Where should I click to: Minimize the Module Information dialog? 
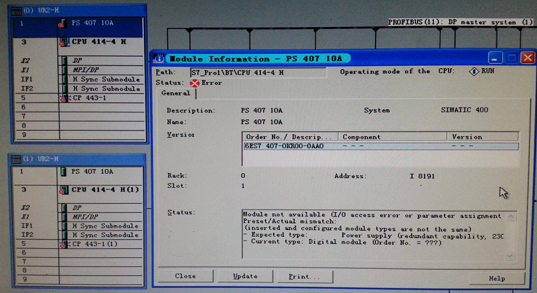(495, 58)
